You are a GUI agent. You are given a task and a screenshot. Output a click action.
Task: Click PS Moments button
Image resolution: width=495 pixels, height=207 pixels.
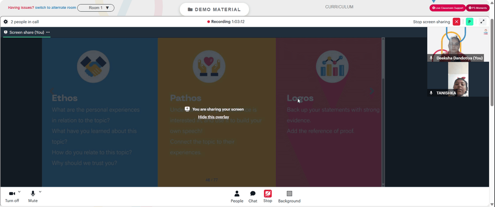point(478,8)
